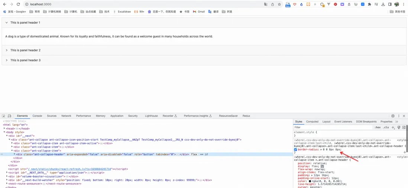Click the flex badge on selected node
Viewport: 408px width, 188px height.
(x=194, y=154)
